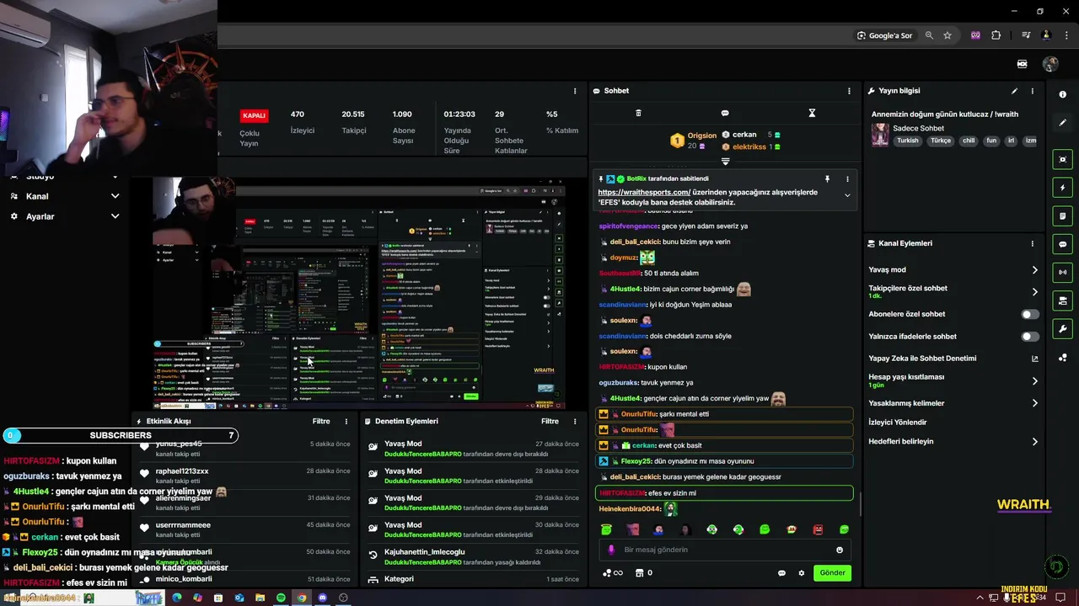Click Google'a Sor button in browser bar
This screenshot has width=1079, height=606.
pos(884,35)
